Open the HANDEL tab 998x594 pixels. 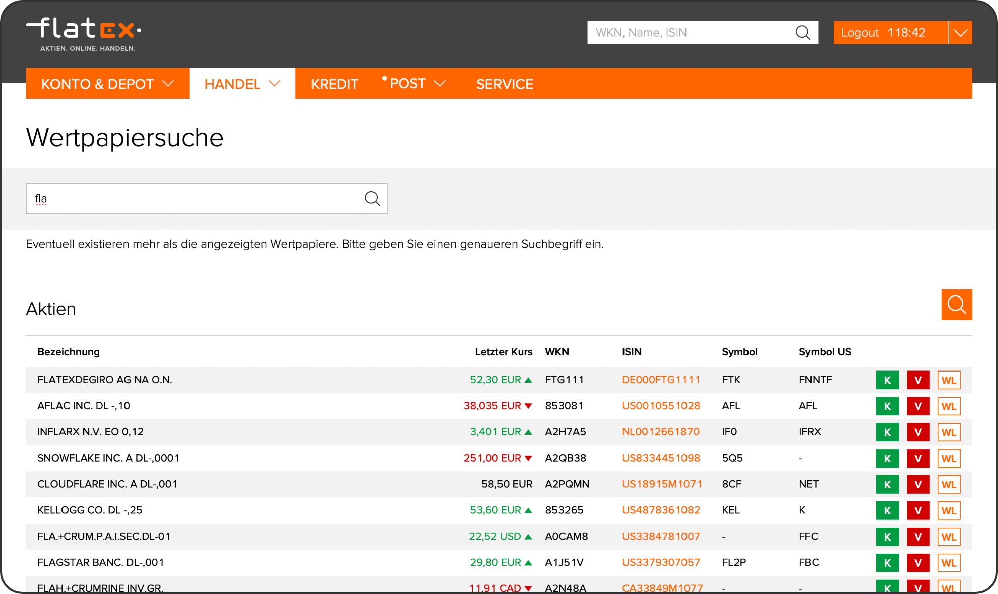[242, 84]
